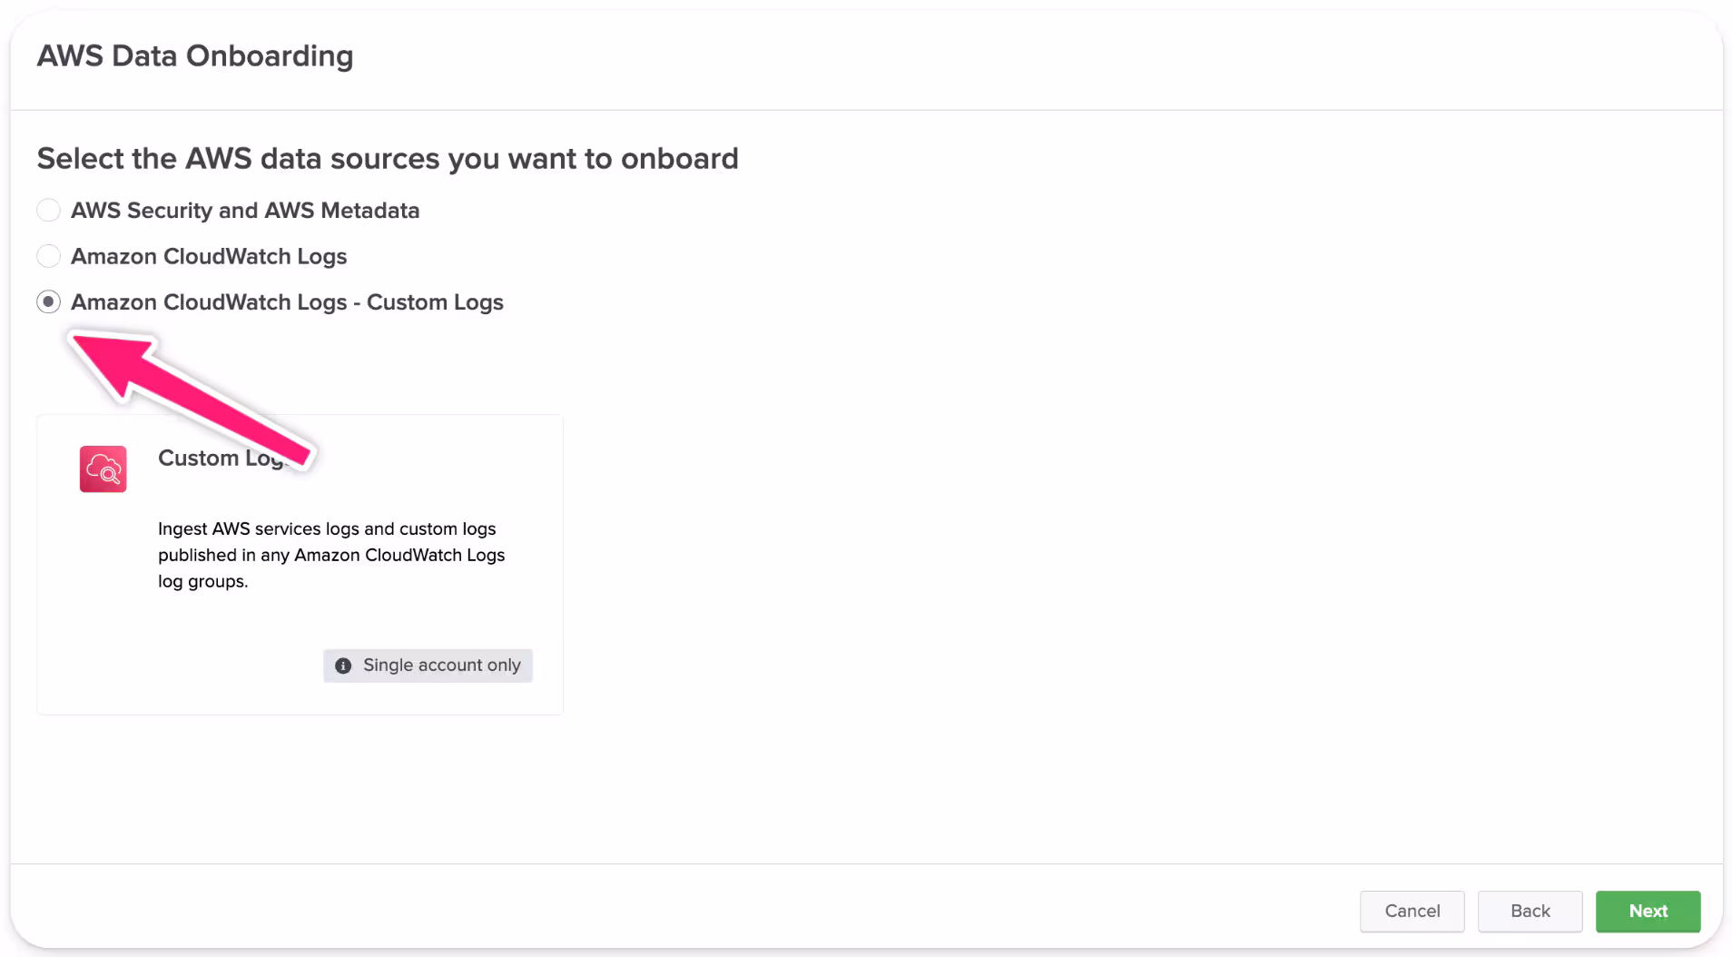Click the word 'onboard' in the heading
1732x957 pixels.
[x=679, y=159]
